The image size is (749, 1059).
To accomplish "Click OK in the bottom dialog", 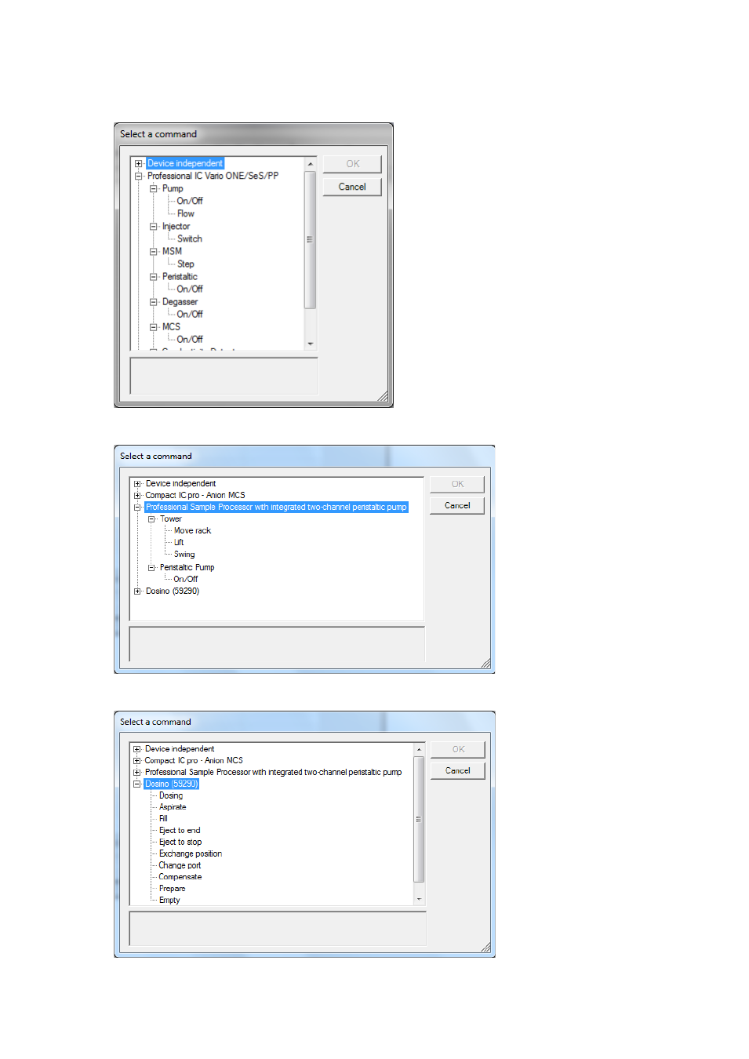I will point(458,750).
